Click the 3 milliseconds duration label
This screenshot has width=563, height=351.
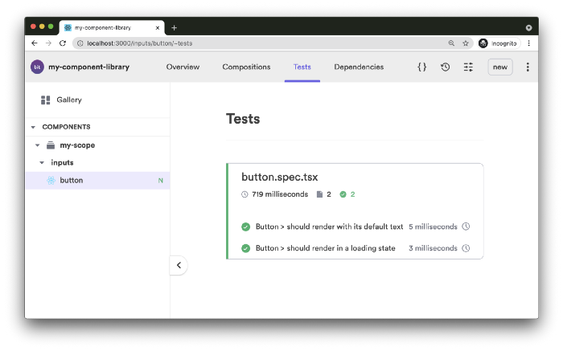tap(433, 248)
